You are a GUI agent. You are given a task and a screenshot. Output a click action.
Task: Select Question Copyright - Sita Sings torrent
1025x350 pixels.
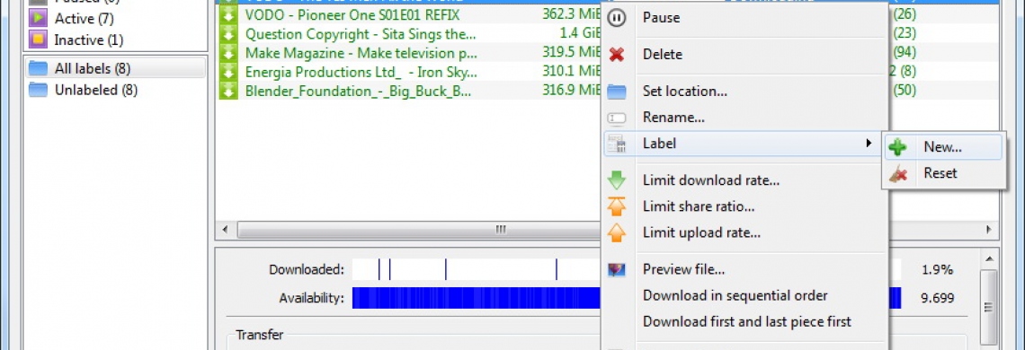pyautogui.click(x=361, y=33)
